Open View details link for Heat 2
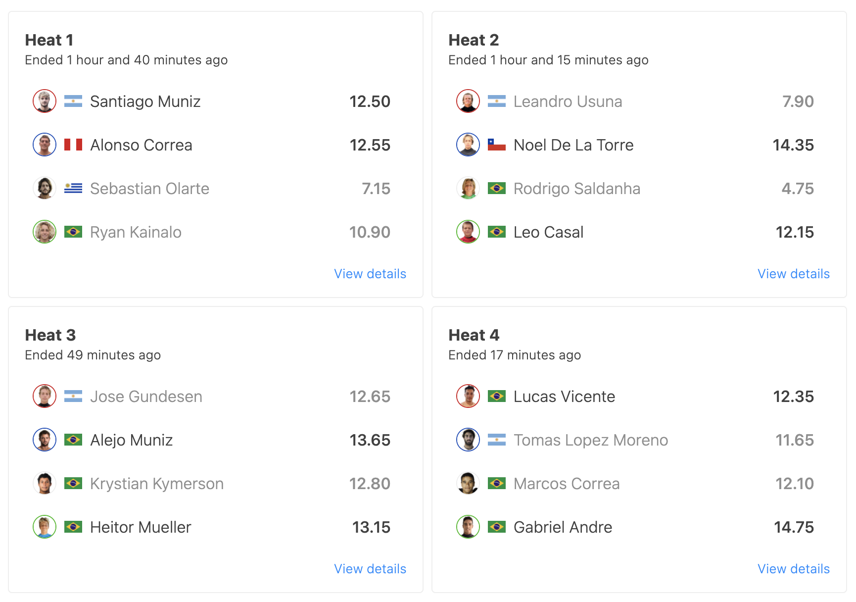856x602 pixels. (794, 274)
